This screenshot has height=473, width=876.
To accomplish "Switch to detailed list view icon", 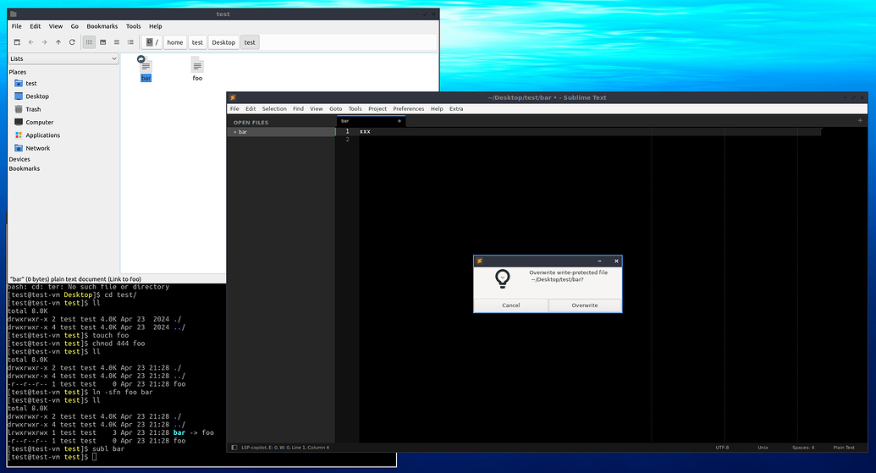I will pos(130,42).
